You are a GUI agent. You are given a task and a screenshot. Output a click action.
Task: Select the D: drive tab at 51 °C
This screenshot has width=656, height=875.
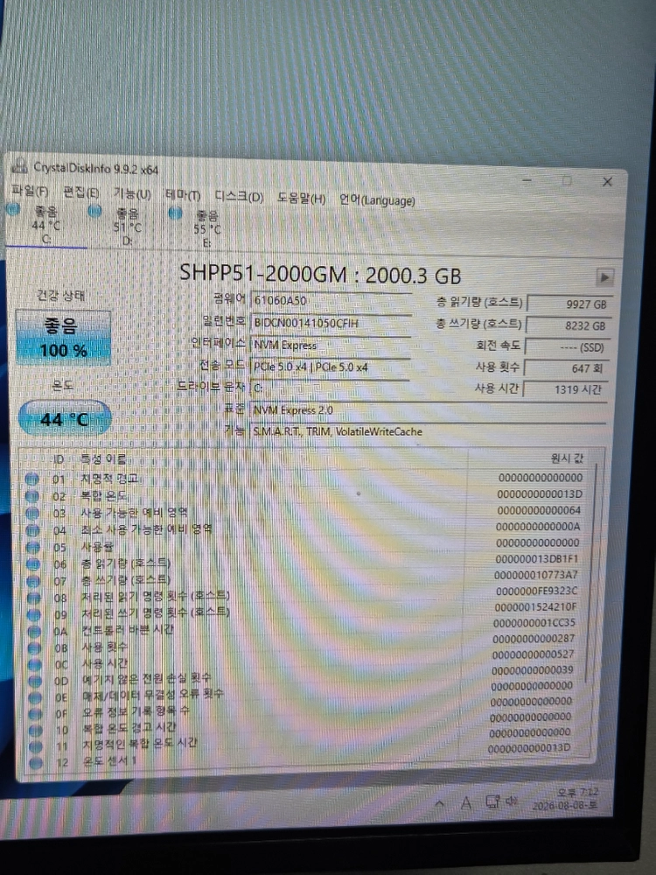(x=127, y=227)
